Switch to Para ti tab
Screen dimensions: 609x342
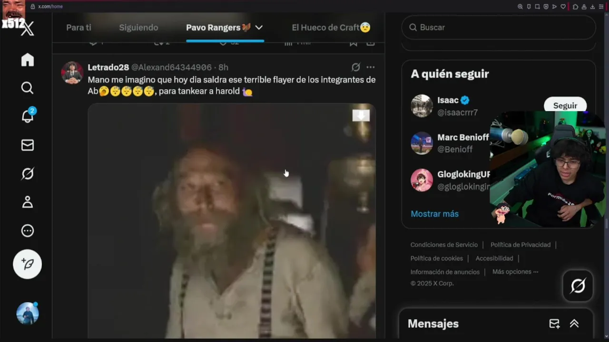pyautogui.click(x=79, y=28)
